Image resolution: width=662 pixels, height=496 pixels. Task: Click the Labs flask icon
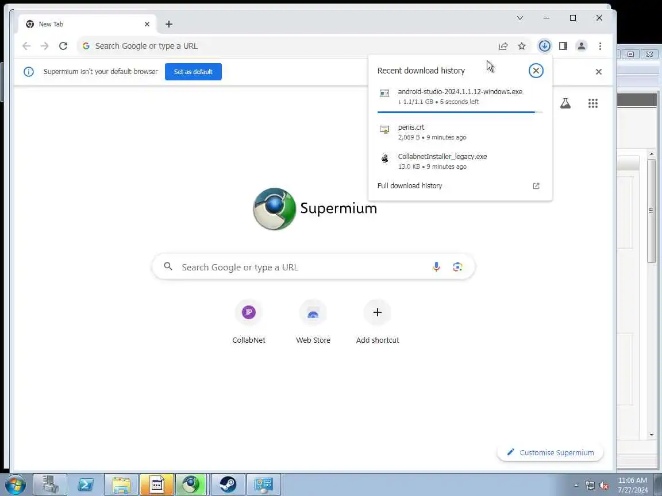tap(565, 103)
